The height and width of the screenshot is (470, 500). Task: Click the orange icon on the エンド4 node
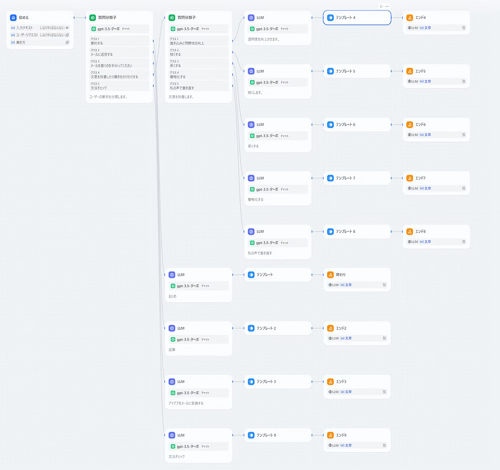pos(410,18)
